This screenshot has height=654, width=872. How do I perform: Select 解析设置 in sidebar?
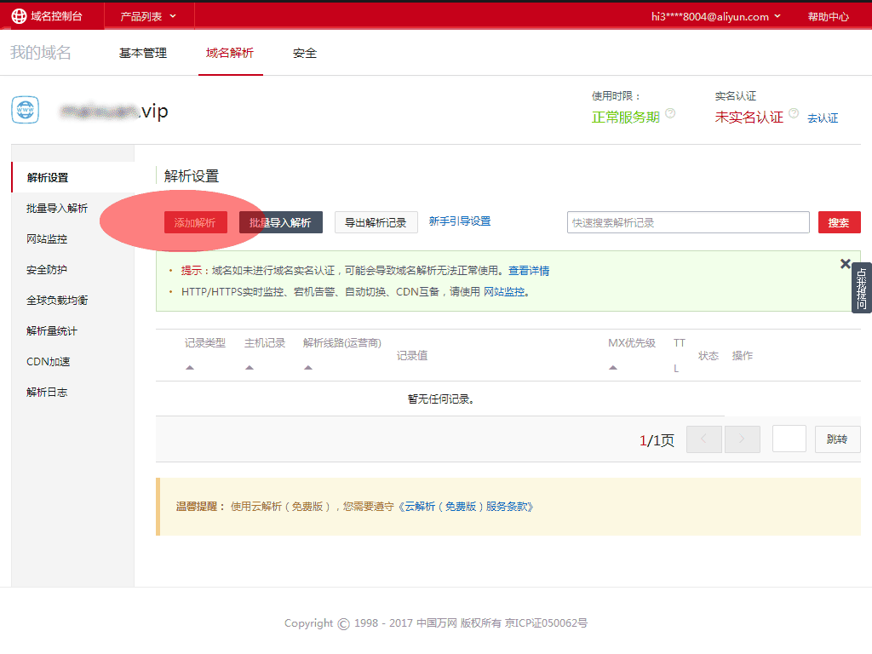(x=73, y=177)
